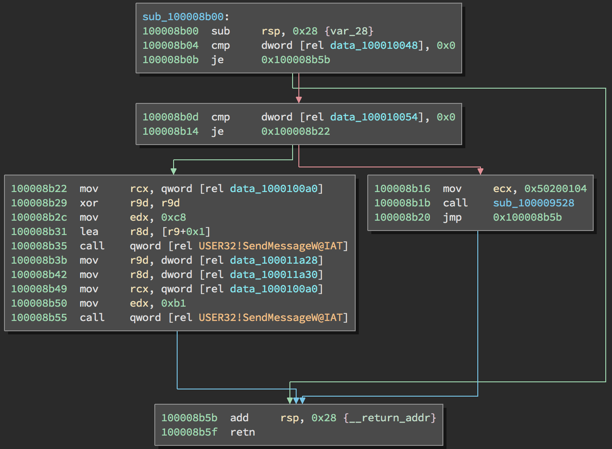Select the xor mnemonic at 100008b29
612x449 pixels.
(x=89, y=203)
